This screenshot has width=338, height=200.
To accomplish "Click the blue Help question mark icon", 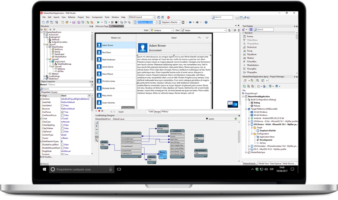I will pyautogui.click(x=206, y=22).
